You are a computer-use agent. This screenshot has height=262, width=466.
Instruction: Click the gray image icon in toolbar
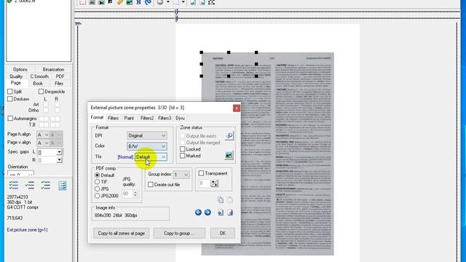pos(92,2)
